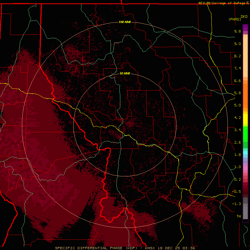The width and height of the screenshot is (250, 250).
Task: Click the 4.2 scale label
Action: coord(237,118)
